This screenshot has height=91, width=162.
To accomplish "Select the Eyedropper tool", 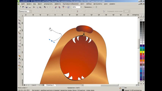I will click(x=19, y=59).
